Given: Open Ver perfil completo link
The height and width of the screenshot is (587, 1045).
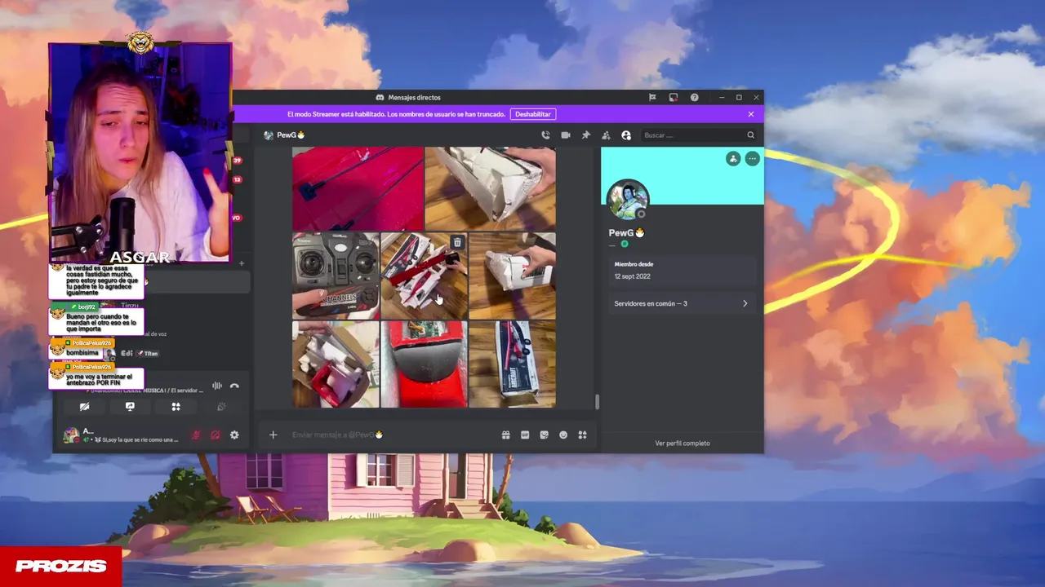Looking at the screenshot, I should pyautogui.click(x=683, y=443).
